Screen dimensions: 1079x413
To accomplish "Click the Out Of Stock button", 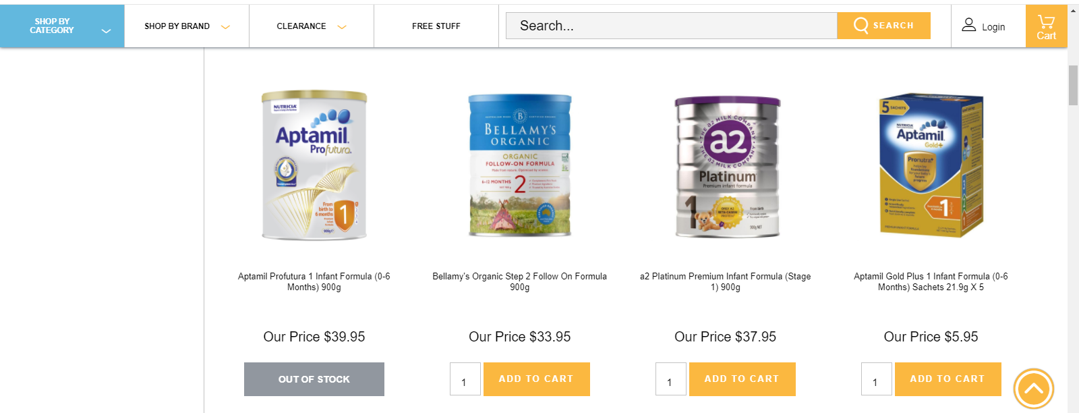I will 314,379.
